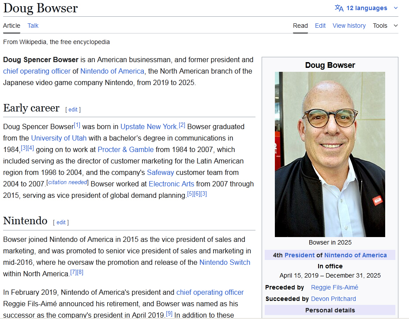The width and height of the screenshot is (409, 319).
Task: Open the 12 languages list
Action: (x=367, y=8)
